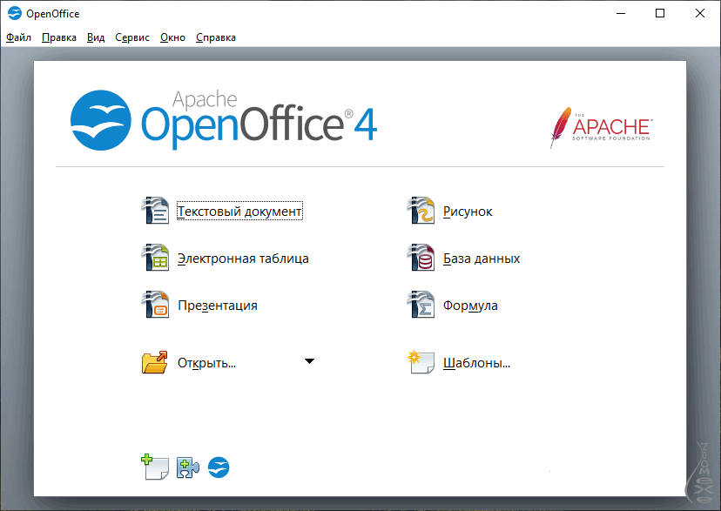Click the Шаблоны... label
The width and height of the screenshot is (721, 511).
[477, 363]
